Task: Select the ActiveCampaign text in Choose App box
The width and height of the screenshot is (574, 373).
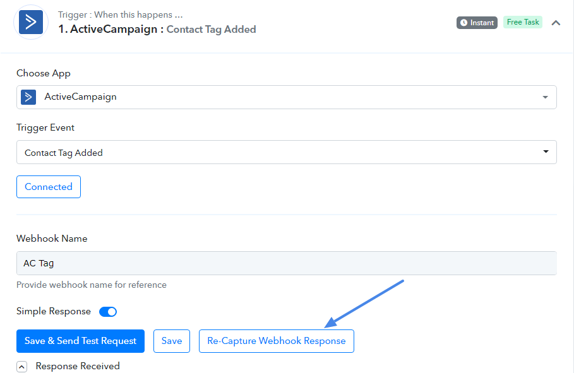Action: [81, 97]
